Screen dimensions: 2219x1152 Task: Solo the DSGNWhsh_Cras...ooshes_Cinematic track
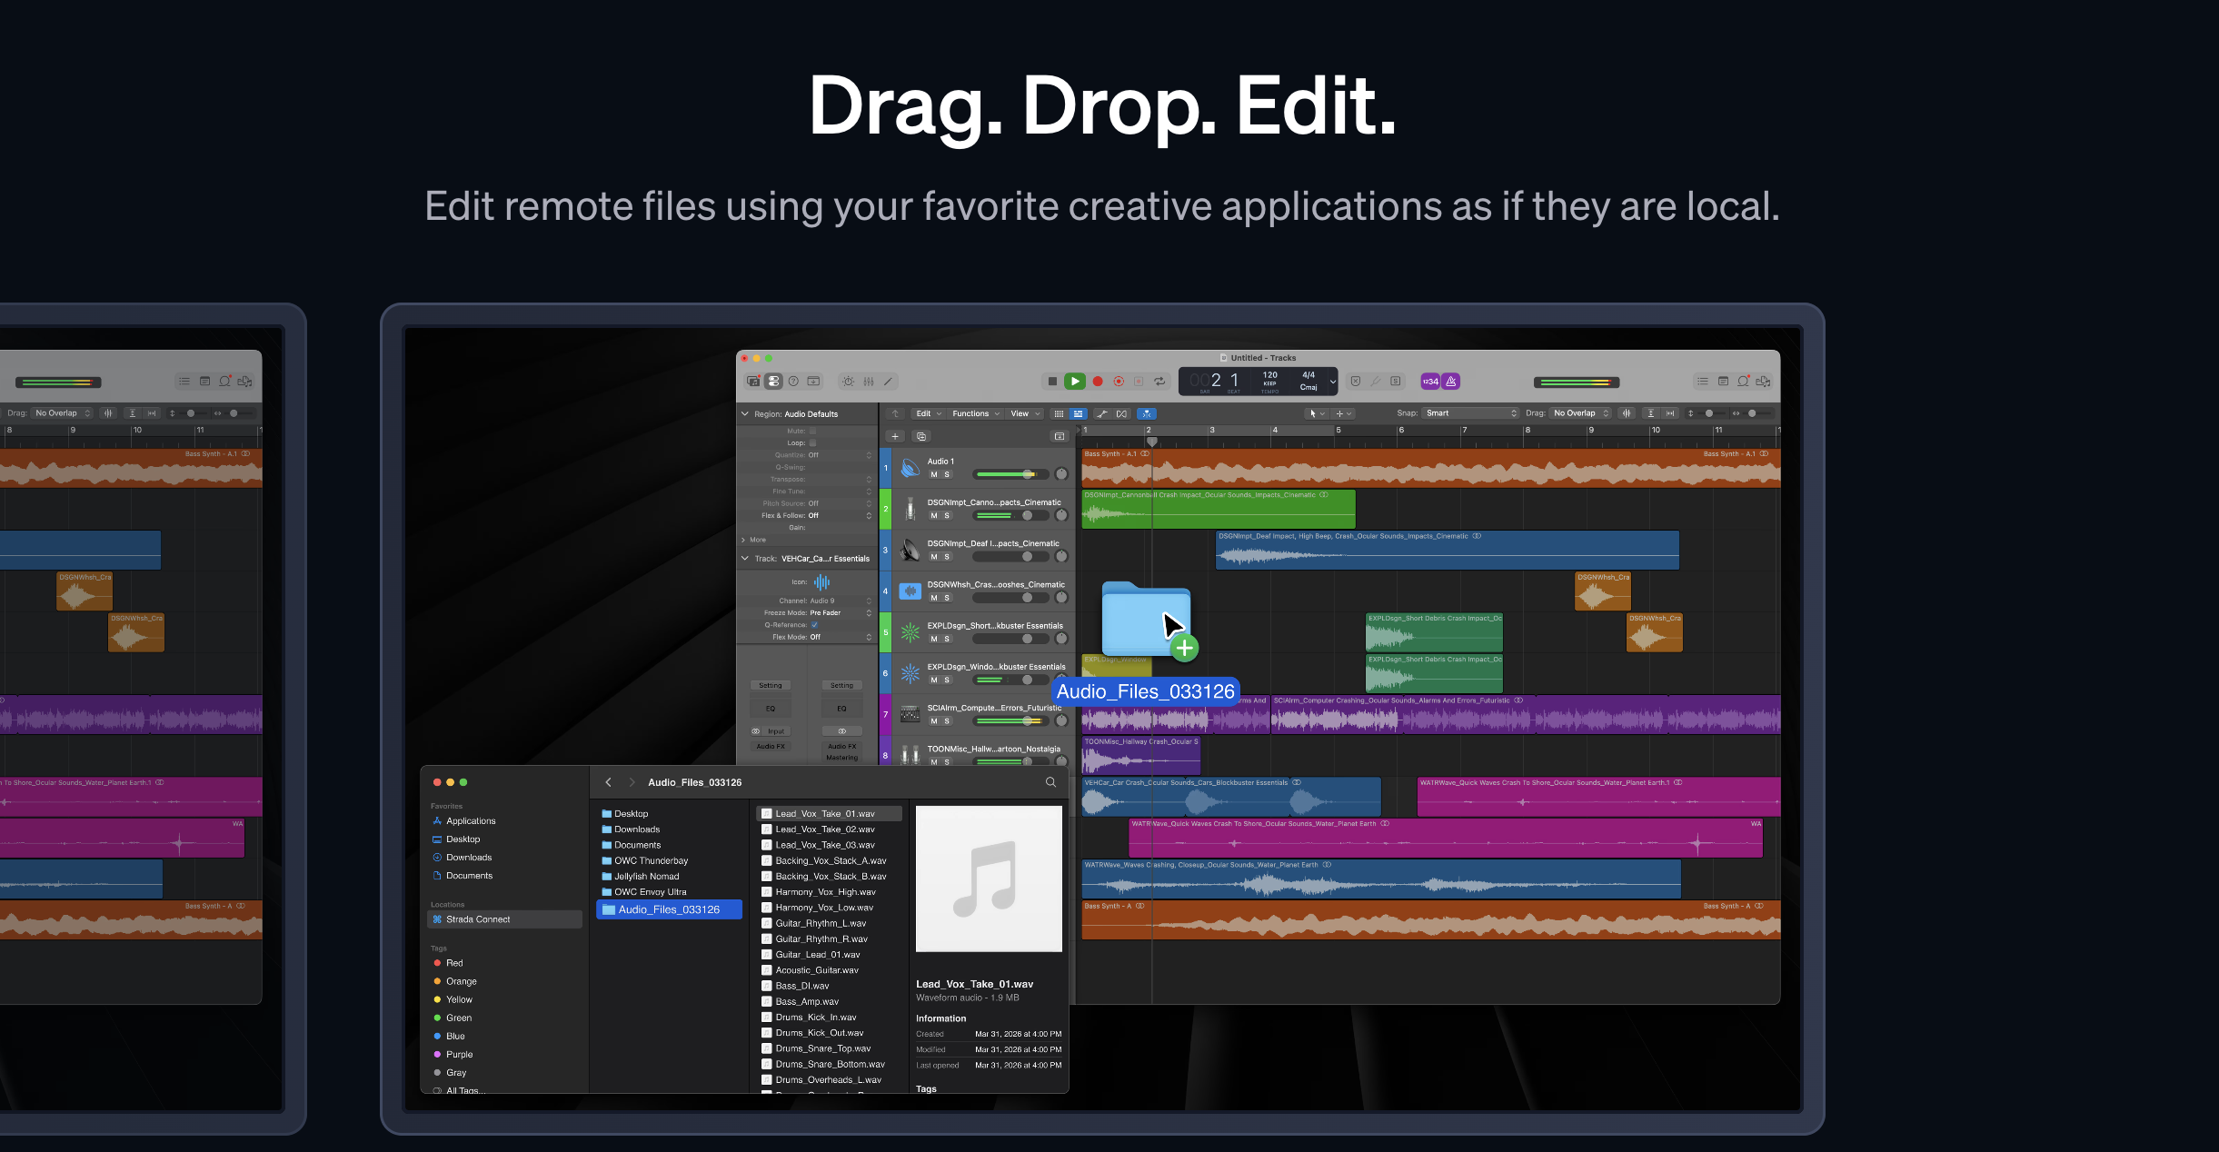coord(947,598)
